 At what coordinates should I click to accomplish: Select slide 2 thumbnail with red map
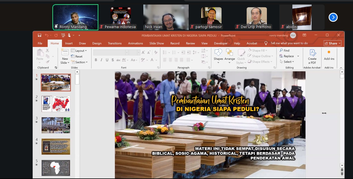coord(56,104)
